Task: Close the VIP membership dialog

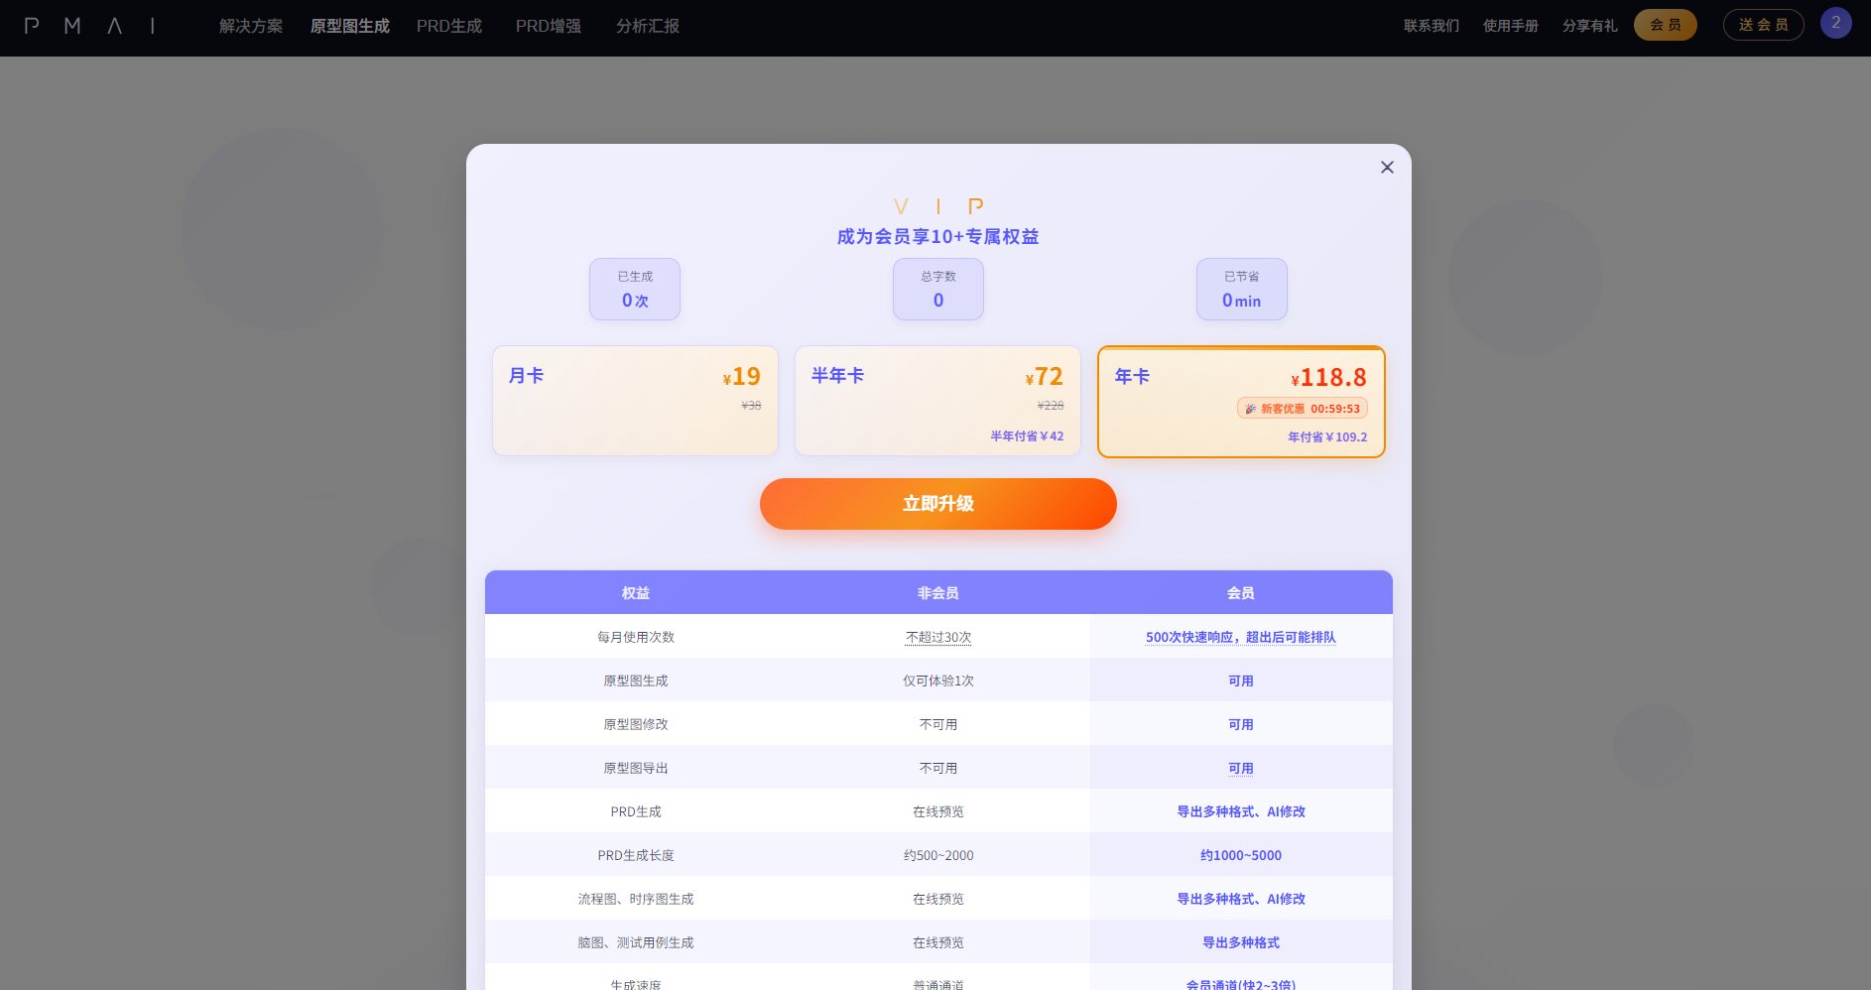Action: [x=1387, y=168]
